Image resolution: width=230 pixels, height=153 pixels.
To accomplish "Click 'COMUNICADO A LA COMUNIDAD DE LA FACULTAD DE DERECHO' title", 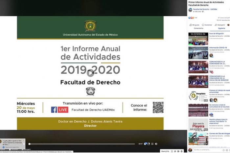I will click(x=219, y=78).
